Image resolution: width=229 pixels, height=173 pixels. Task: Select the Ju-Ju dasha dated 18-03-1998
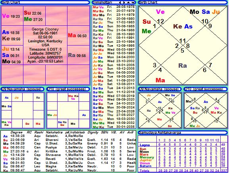[114, 53]
